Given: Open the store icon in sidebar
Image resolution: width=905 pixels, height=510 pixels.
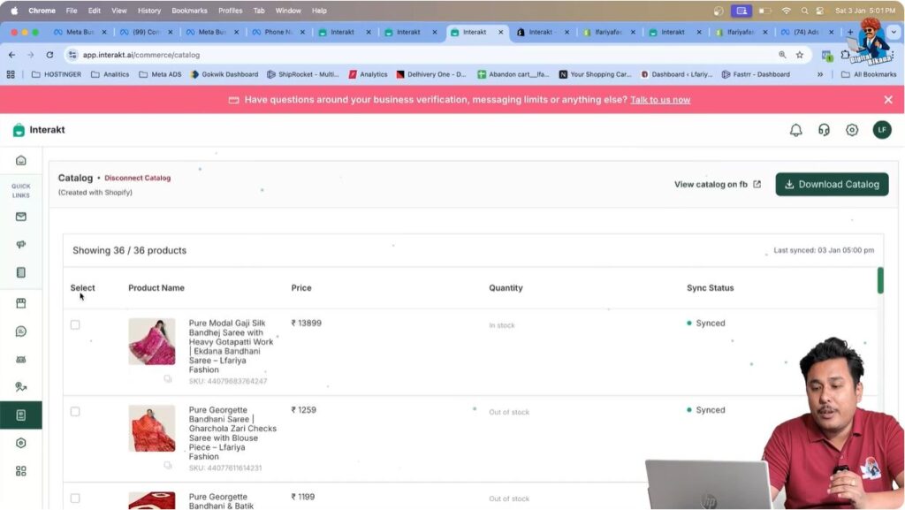Looking at the screenshot, I should (21, 303).
